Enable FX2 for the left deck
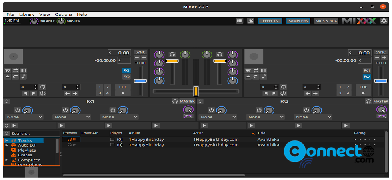Viewport: 392px width, 180px height. coord(126,77)
